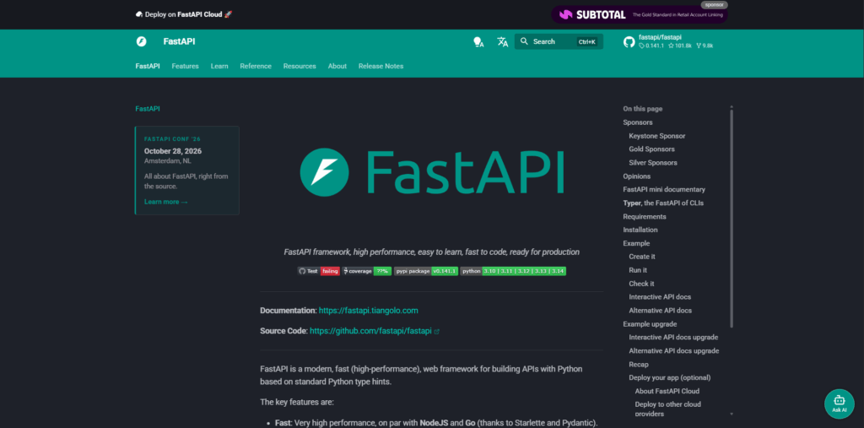Jump to Gold Sponsors in table of contents

tap(651, 149)
